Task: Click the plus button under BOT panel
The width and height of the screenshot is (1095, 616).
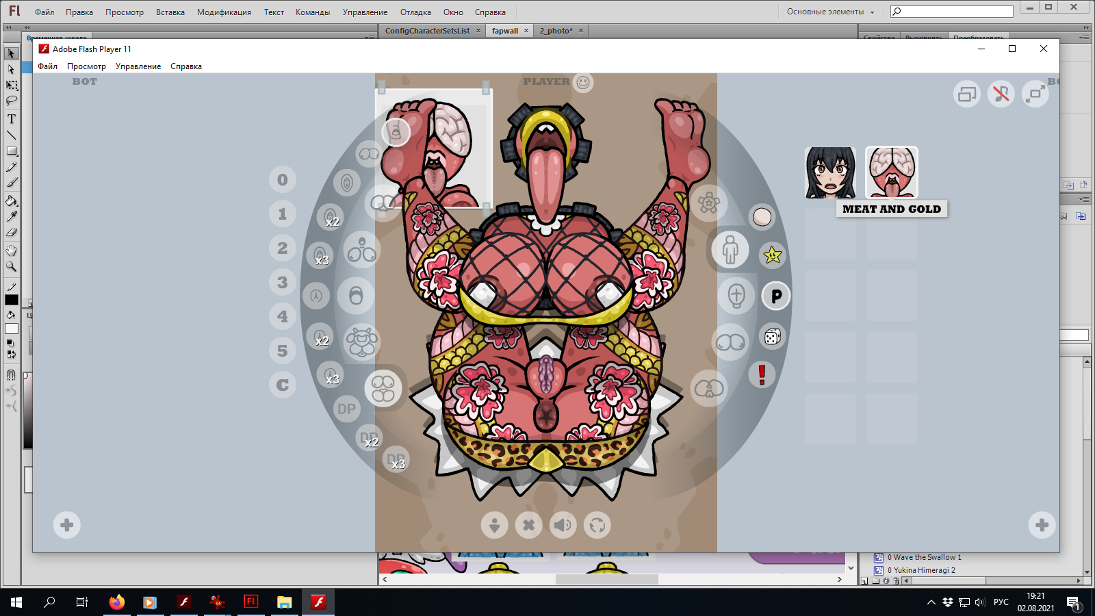Action: [67, 525]
